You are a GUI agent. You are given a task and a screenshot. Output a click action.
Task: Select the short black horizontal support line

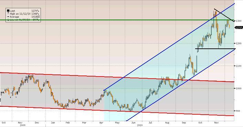point(215,49)
